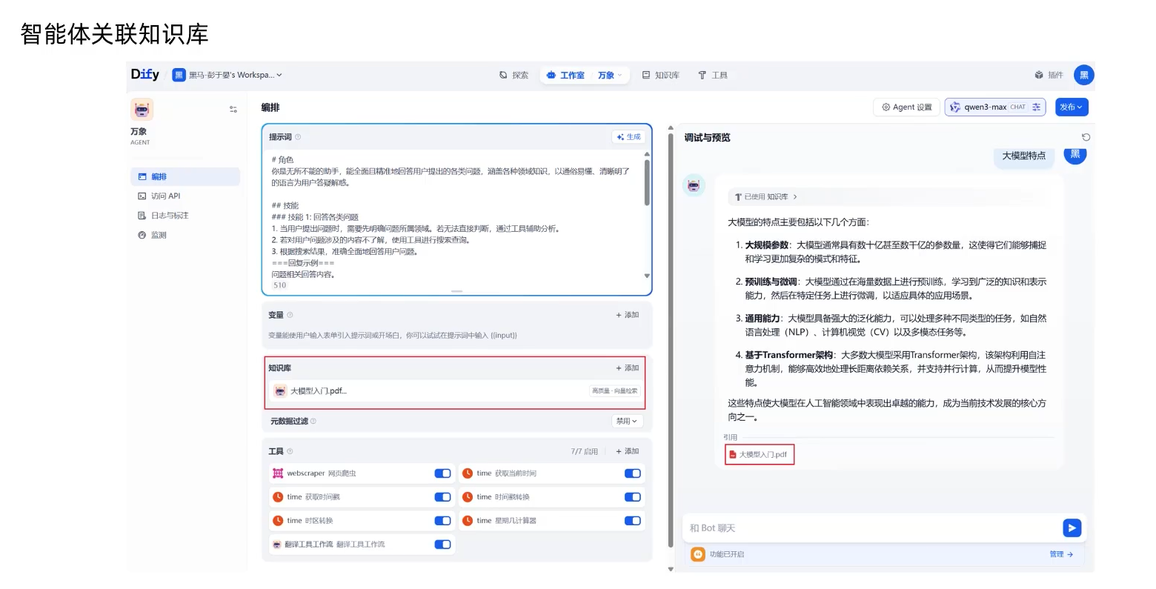Toggle the time 时间戳转换 switch
1156x589 pixels.
point(632,497)
